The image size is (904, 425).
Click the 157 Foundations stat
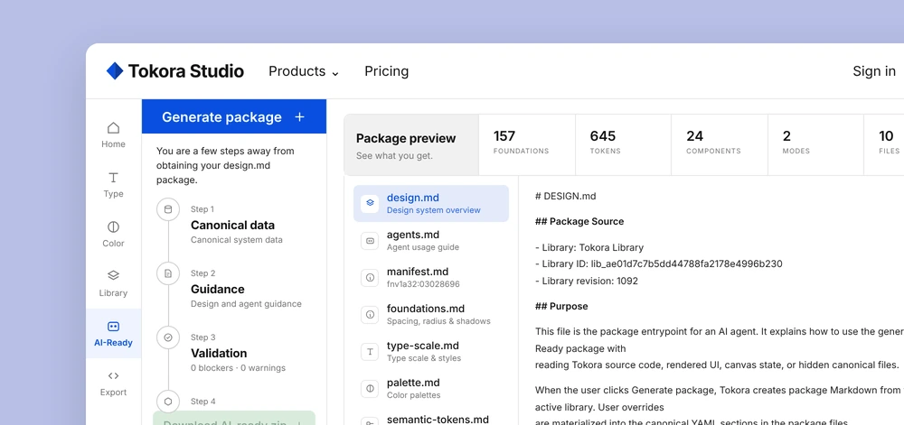[x=527, y=145]
